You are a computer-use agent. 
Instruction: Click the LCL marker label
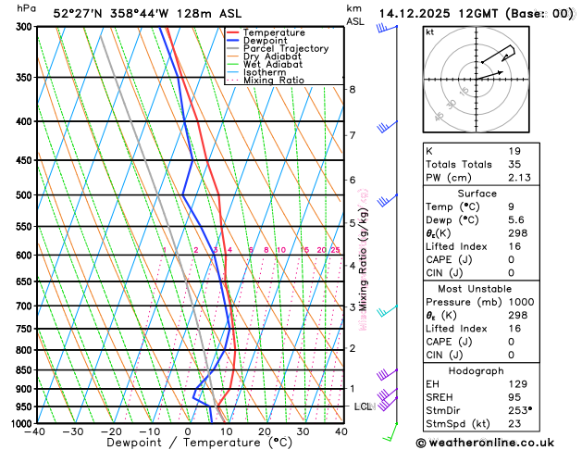364,406
